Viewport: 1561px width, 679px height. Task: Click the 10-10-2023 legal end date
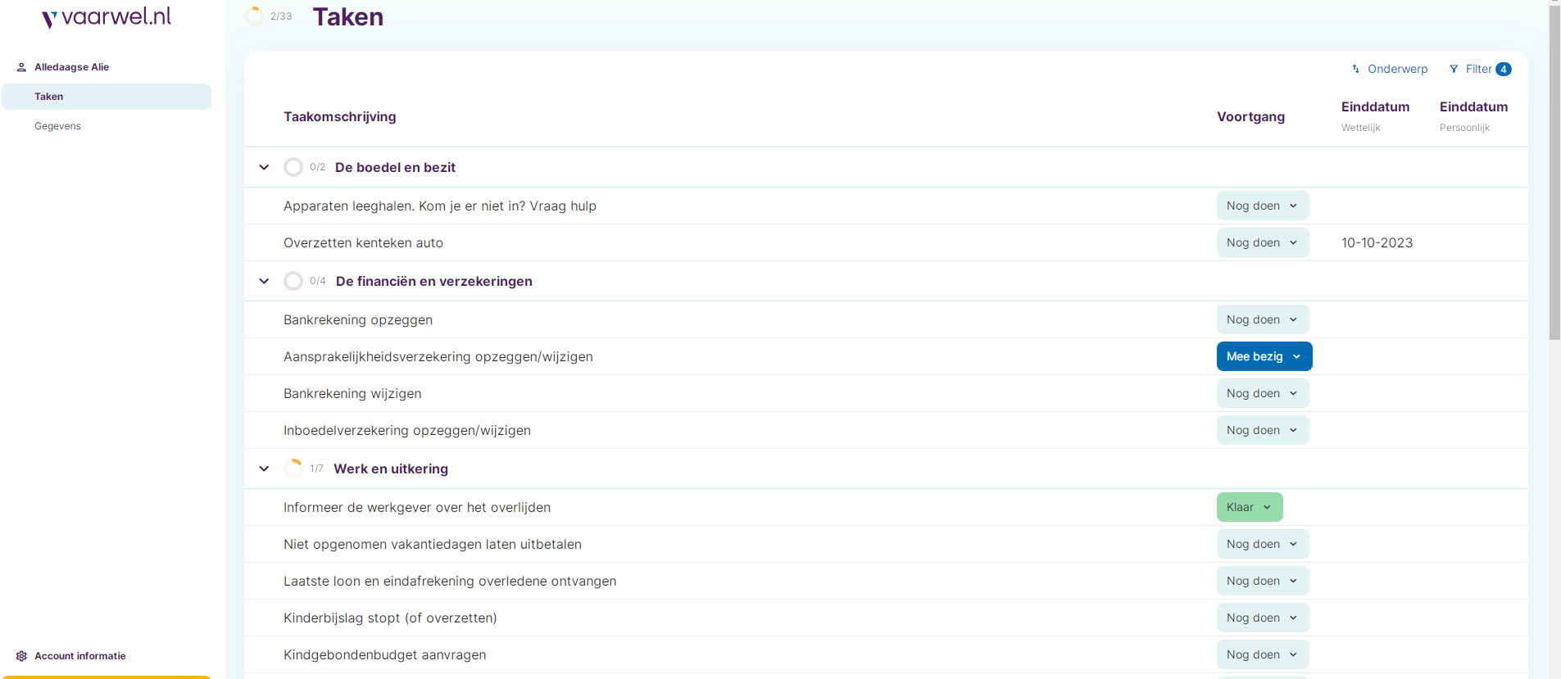[1377, 242]
